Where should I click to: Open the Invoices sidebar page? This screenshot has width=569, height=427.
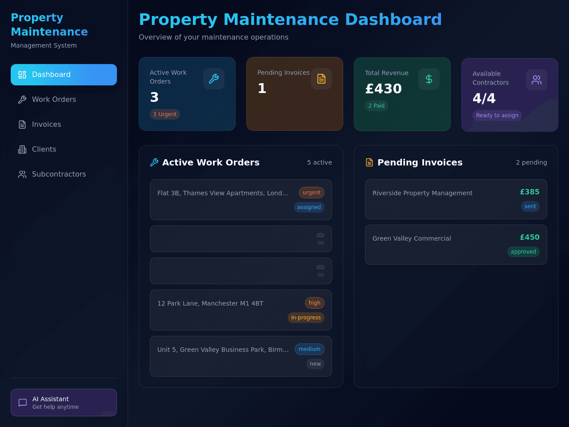click(x=64, y=125)
